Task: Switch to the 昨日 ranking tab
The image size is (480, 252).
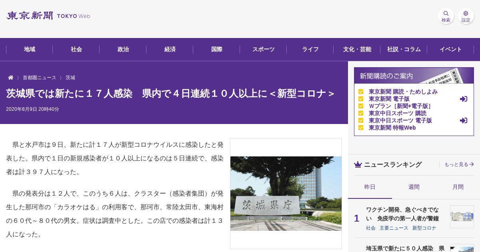Action: coord(370,187)
